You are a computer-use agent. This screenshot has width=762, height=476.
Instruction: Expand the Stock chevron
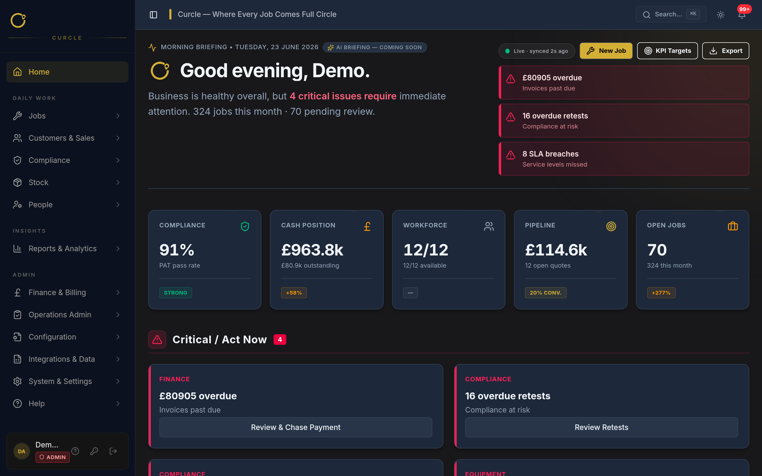pyautogui.click(x=118, y=182)
